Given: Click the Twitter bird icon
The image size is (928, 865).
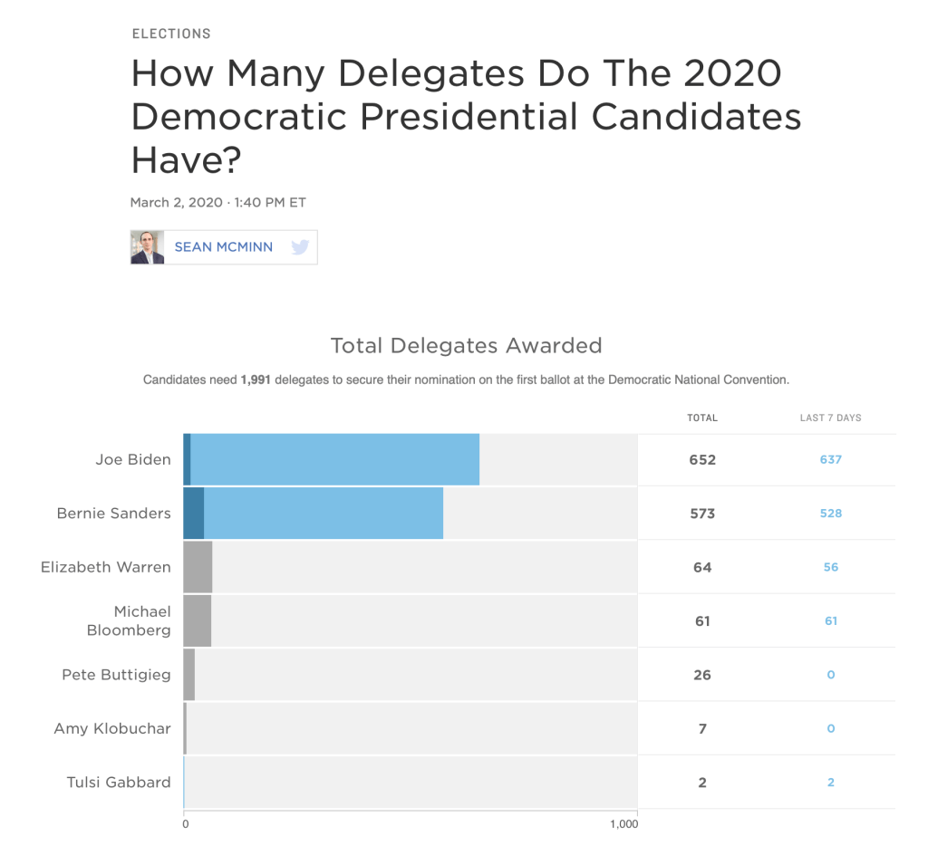Looking at the screenshot, I should [x=300, y=247].
